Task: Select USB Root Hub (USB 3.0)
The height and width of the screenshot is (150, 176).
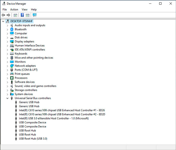Action: pos(33,139)
